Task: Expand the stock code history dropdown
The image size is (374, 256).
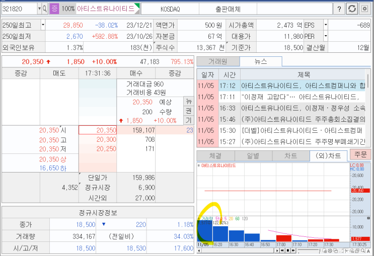Action: 39,9
